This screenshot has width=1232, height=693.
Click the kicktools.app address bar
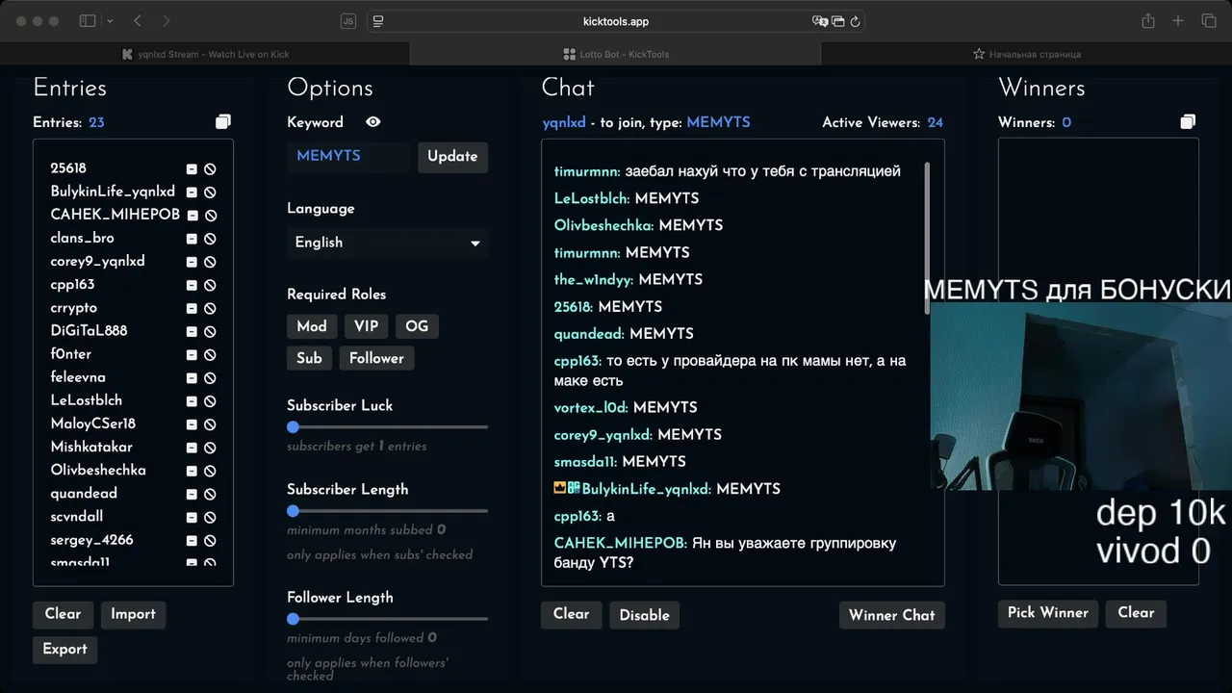[x=616, y=21]
